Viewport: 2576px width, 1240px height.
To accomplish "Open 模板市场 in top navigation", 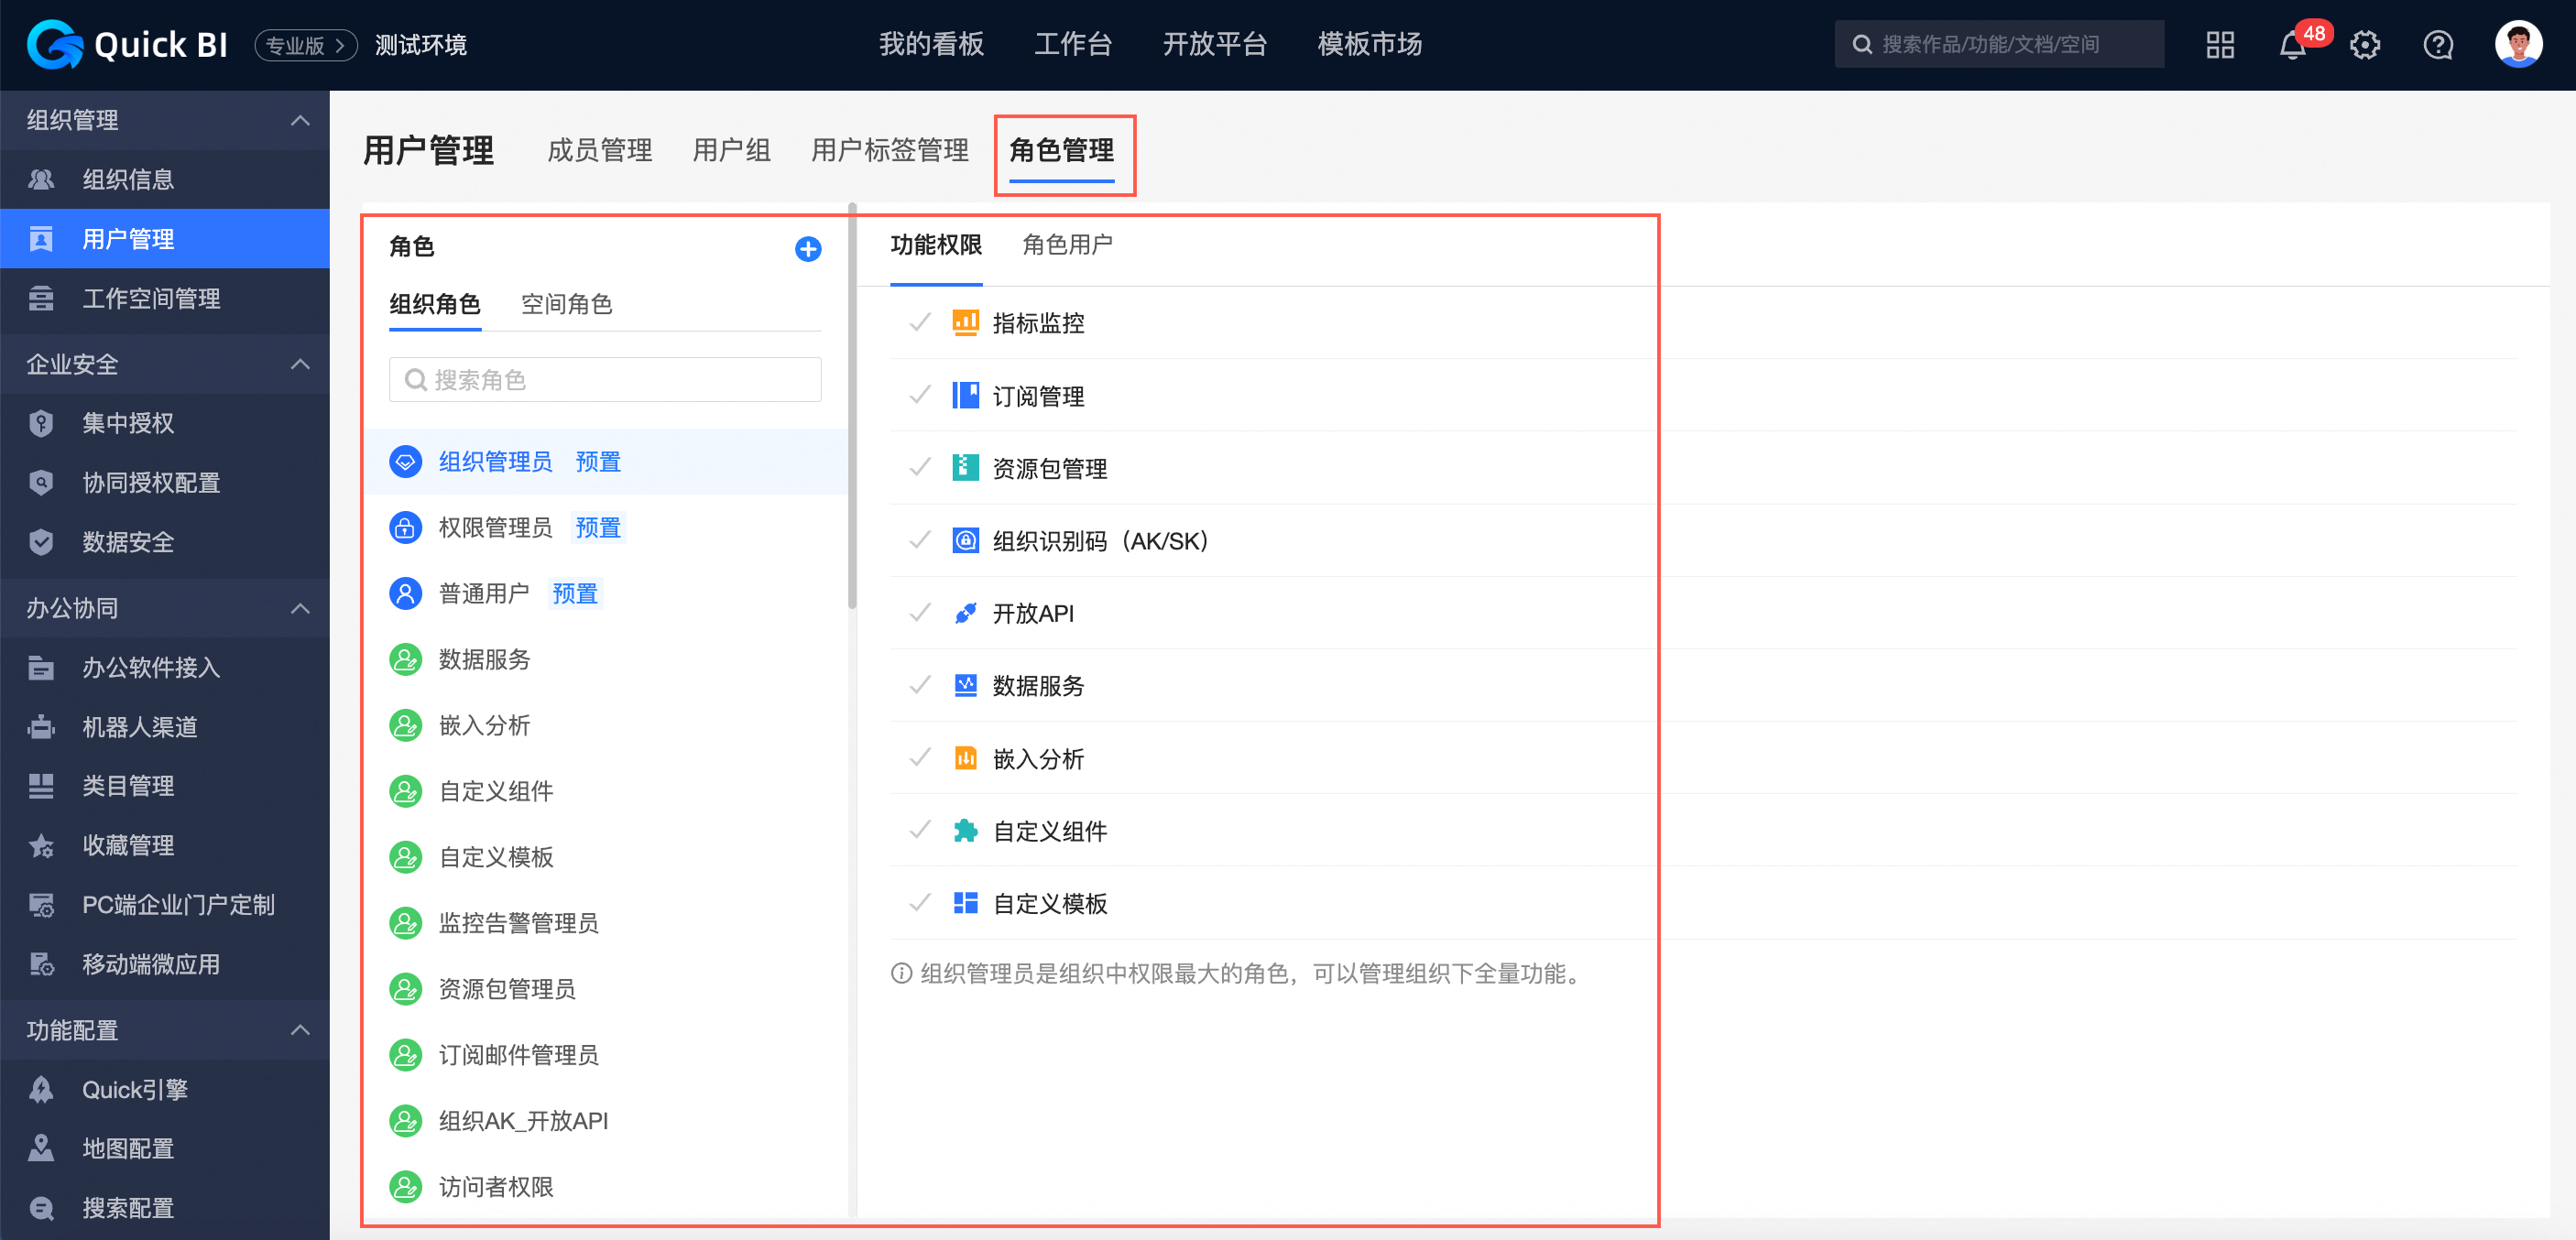I will click(1370, 45).
